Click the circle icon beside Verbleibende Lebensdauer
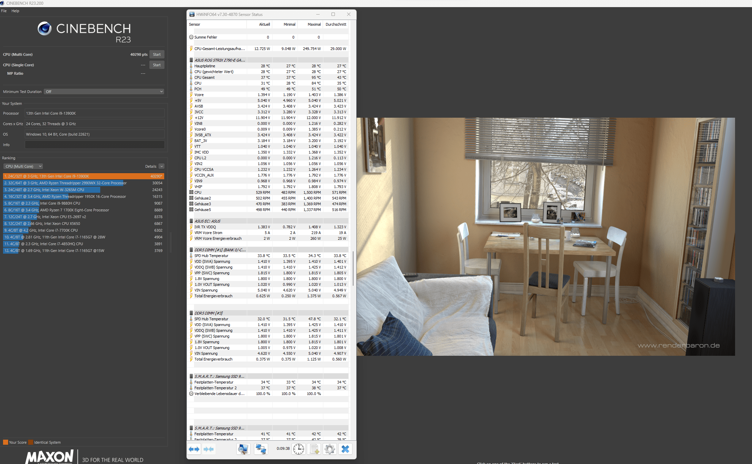Image resolution: width=752 pixels, height=464 pixels. [x=191, y=394]
